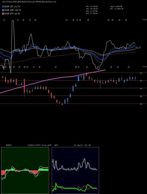
Task: Click the ADX (14 day) values text
Action: coord(82,145)
